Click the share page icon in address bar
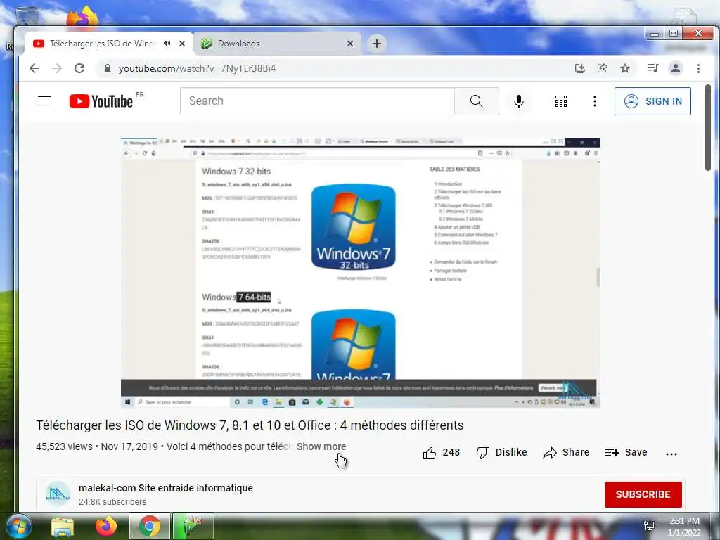The image size is (720, 540). [x=603, y=68]
